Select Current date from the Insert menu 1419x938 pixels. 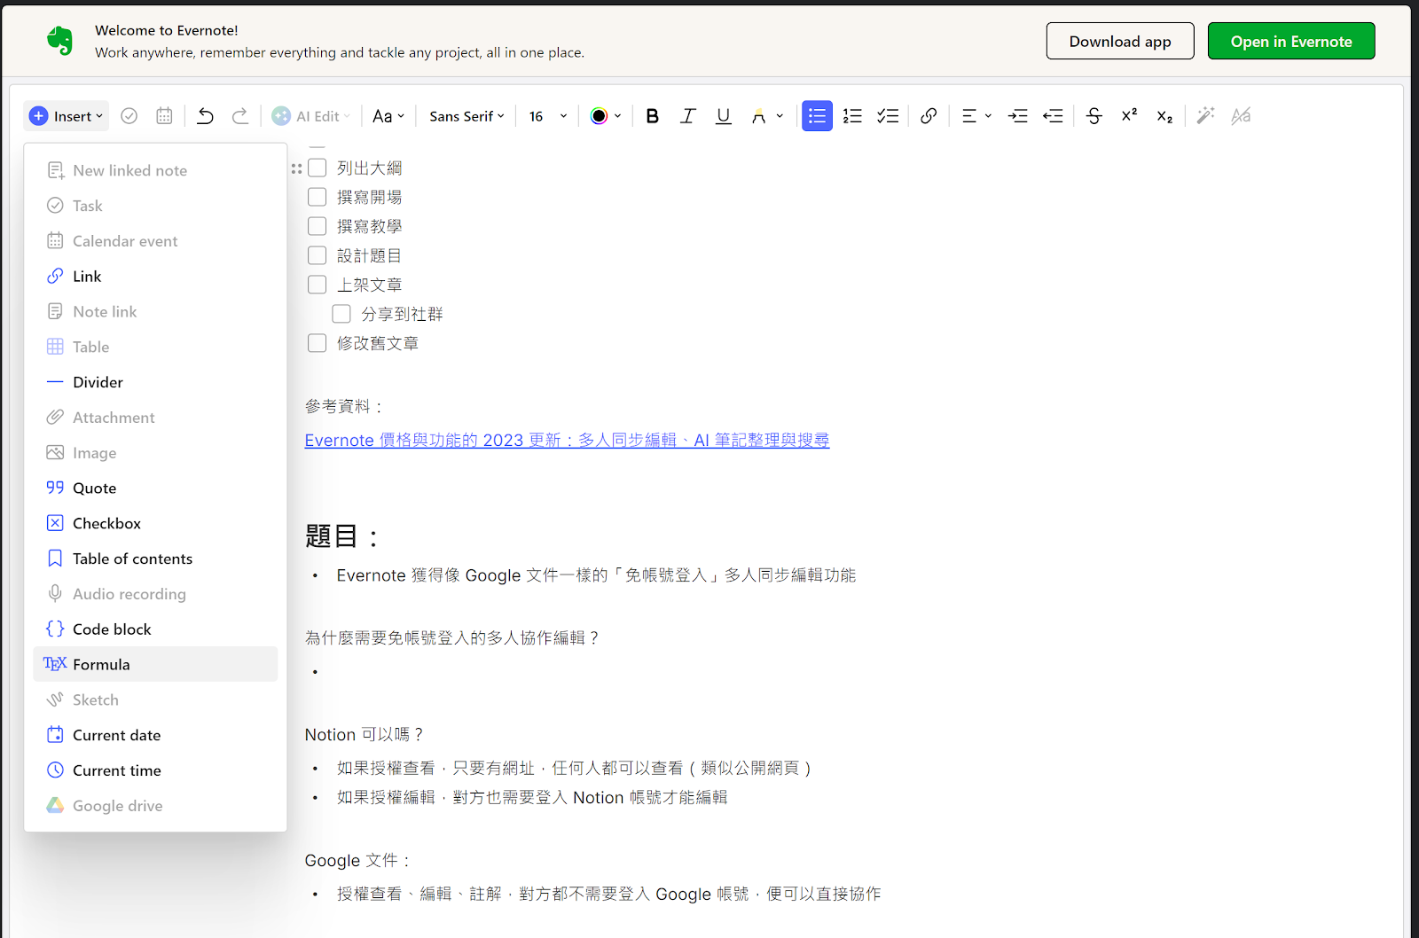155,735
